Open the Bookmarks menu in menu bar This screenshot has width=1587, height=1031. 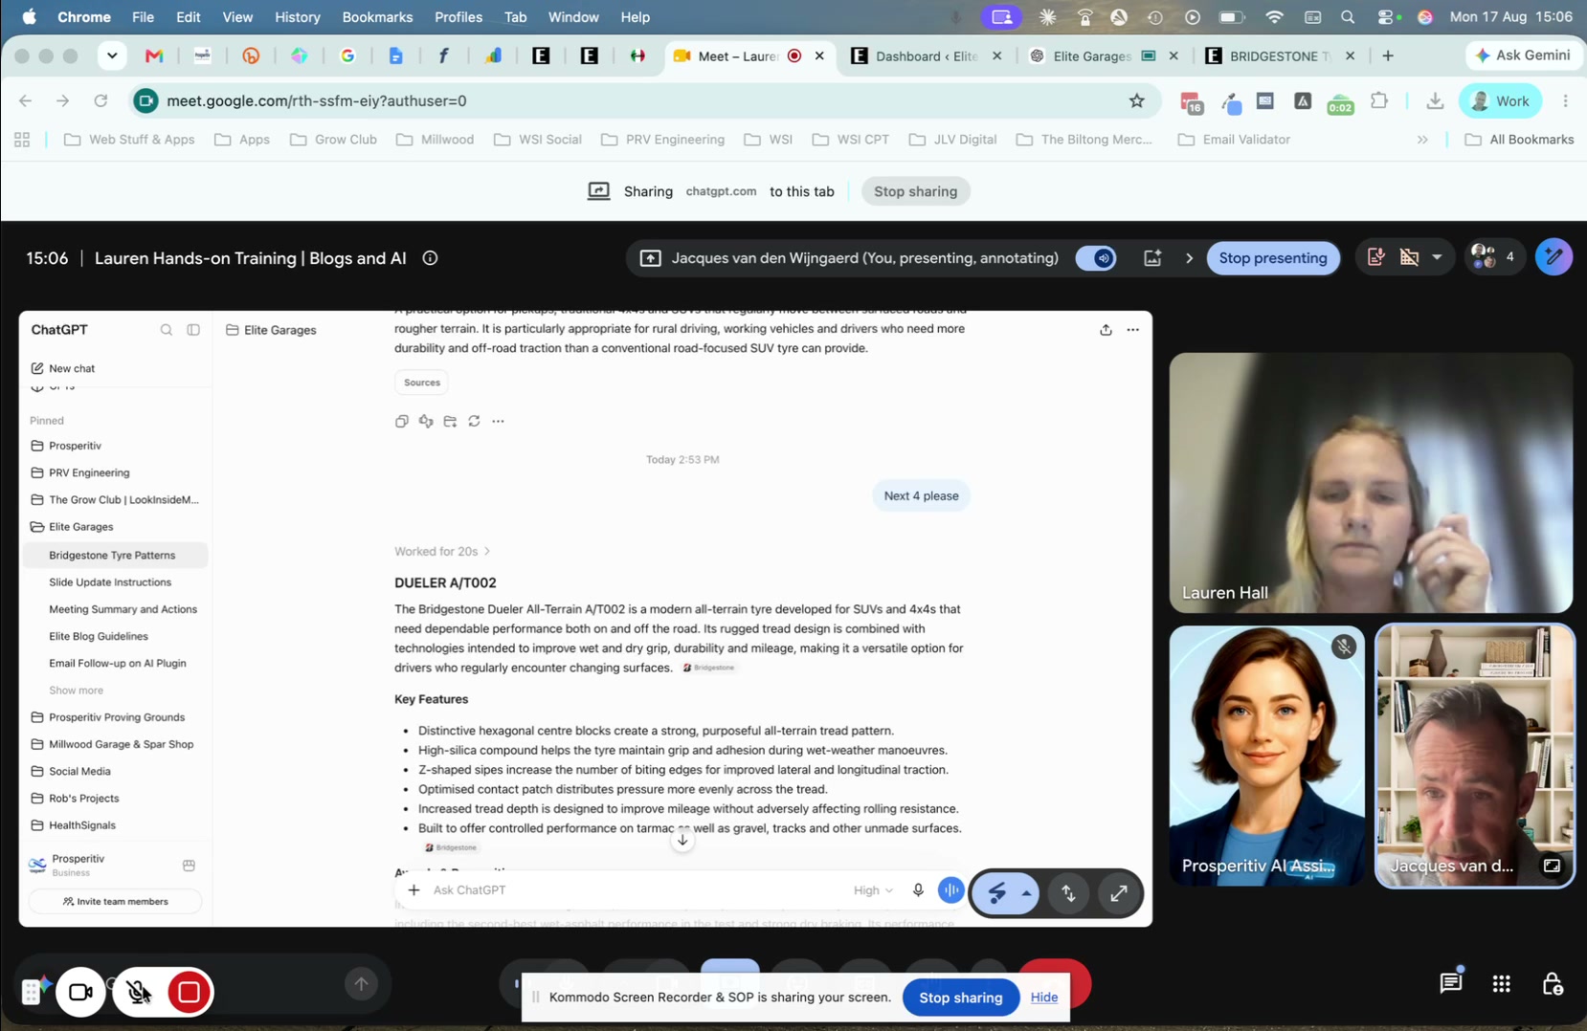click(x=377, y=17)
